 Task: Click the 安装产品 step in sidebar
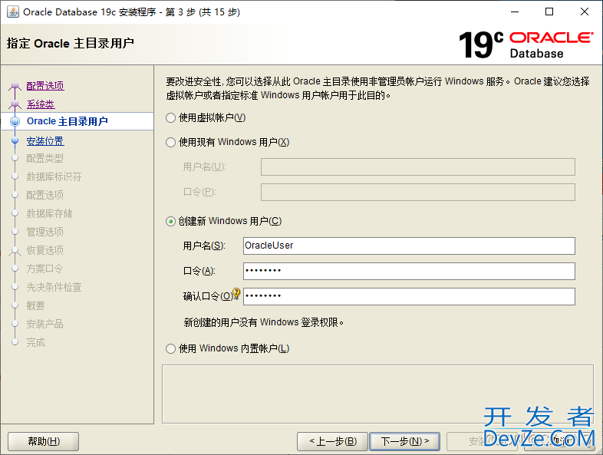pyautogui.click(x=45, y=325)
